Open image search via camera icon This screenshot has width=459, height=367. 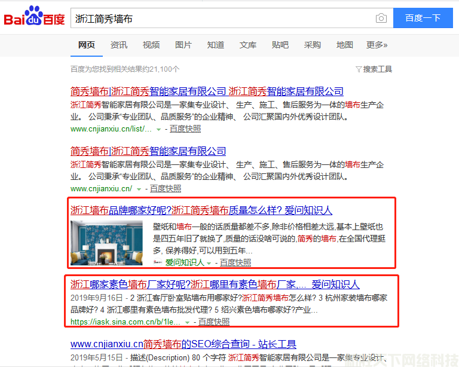click(381, 19)
